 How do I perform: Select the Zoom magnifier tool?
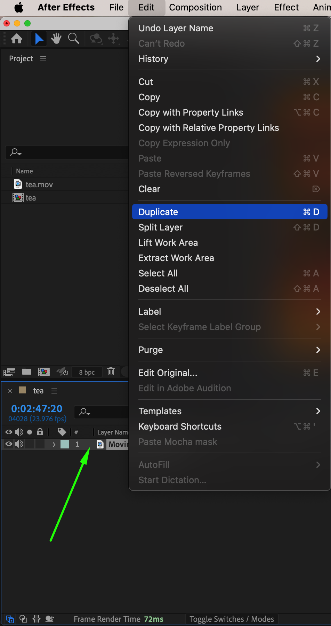(73, 39)
